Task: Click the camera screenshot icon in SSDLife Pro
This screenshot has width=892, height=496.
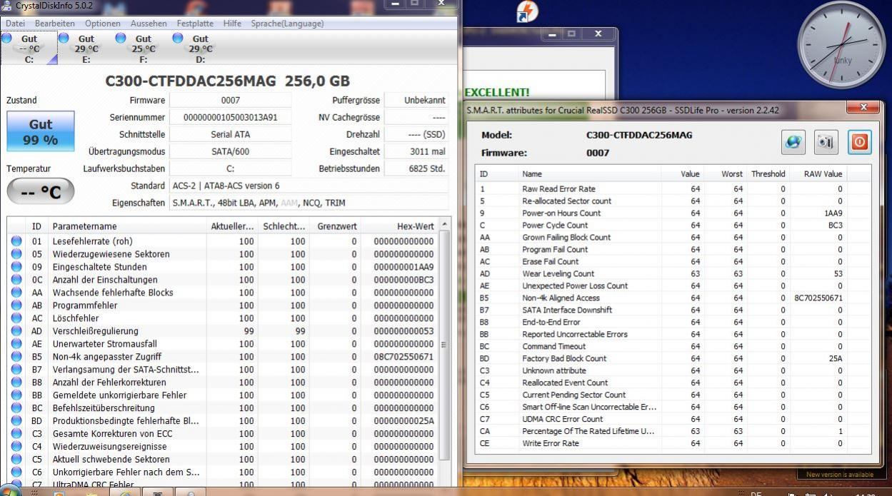Action: point(826,142)
